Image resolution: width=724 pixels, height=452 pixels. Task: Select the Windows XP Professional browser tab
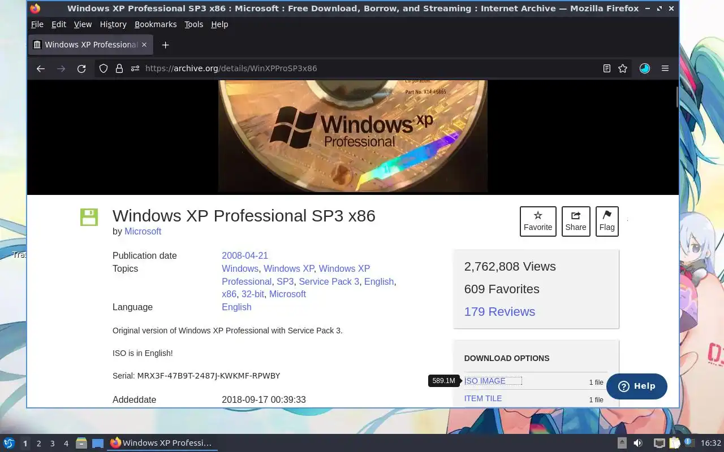[x=90, y=45]
